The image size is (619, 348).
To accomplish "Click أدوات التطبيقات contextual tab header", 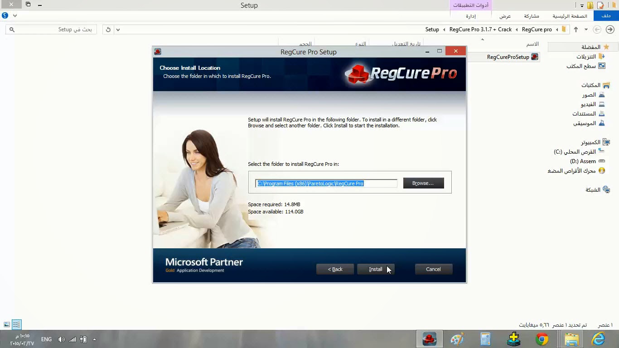I will click(471, 5).
